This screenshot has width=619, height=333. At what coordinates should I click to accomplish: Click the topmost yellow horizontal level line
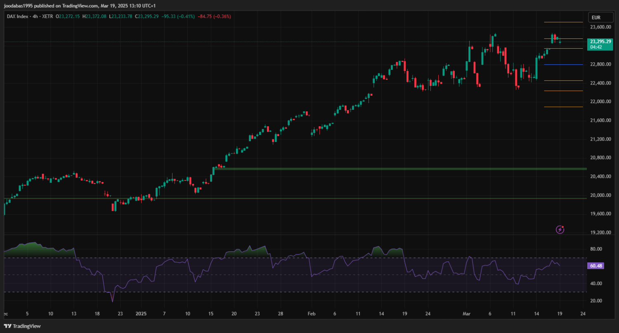pos(563,22)
